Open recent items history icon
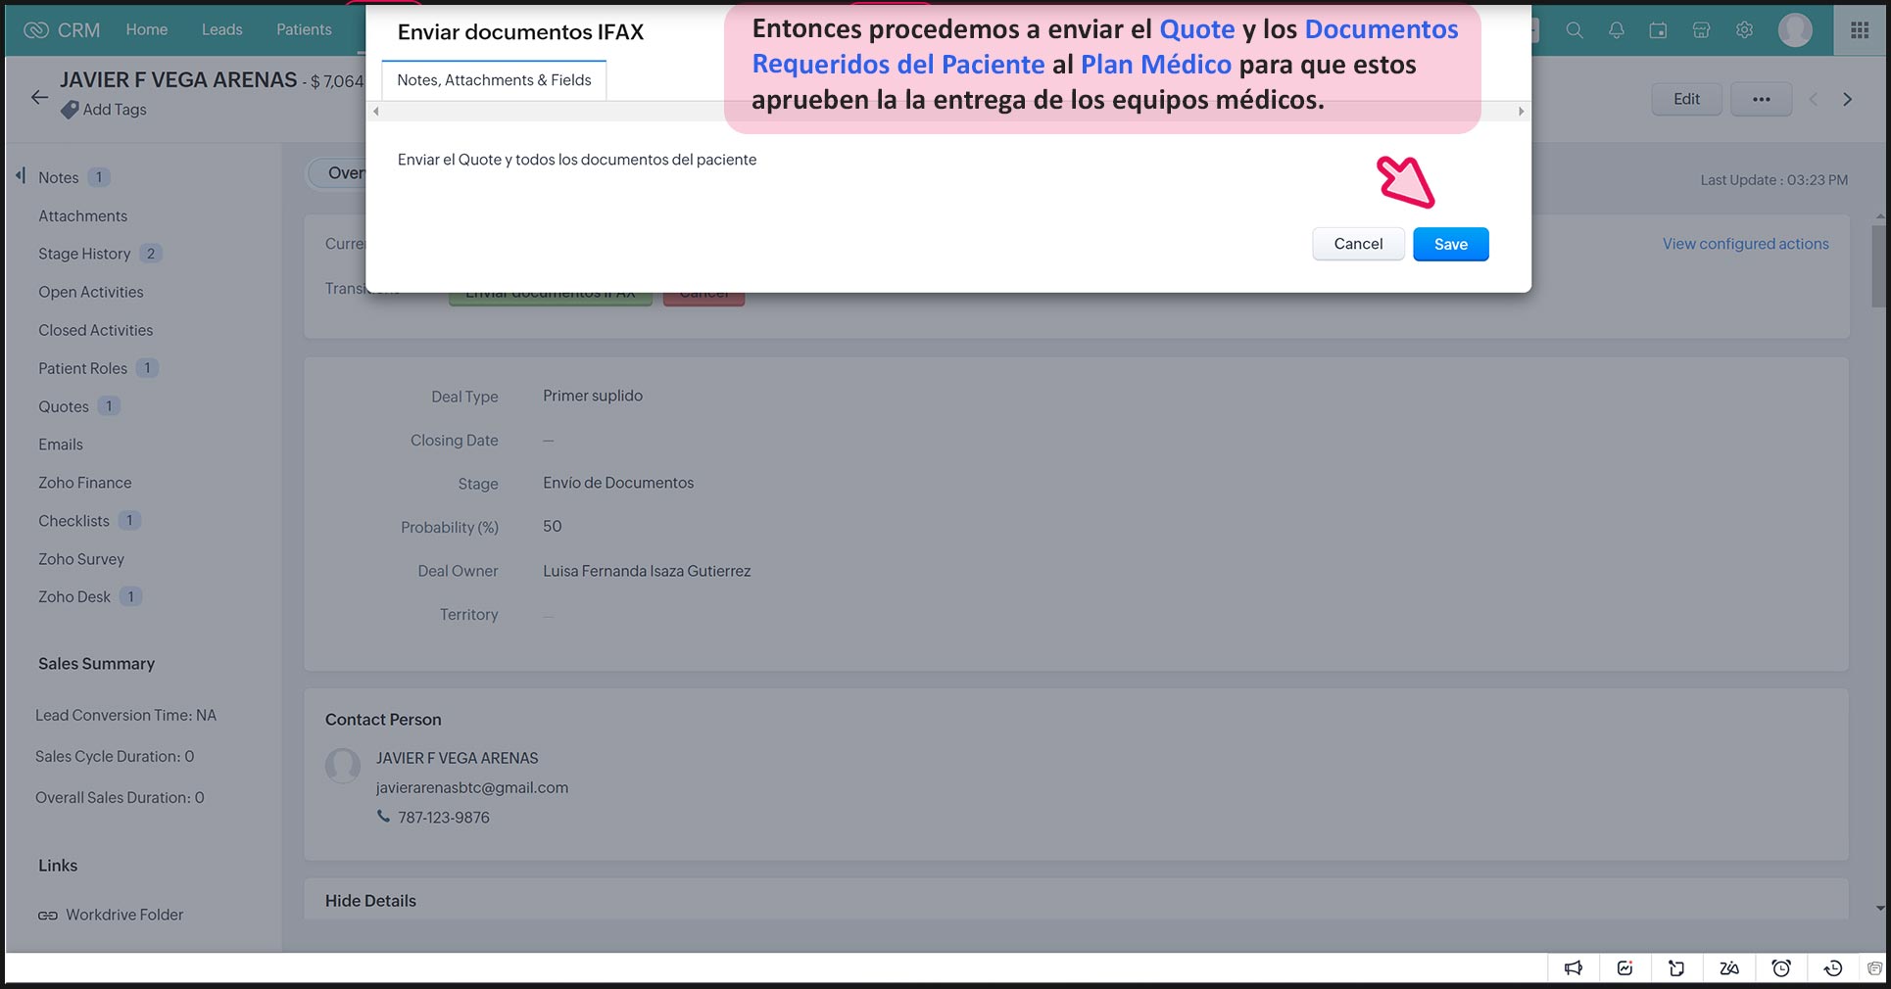Viewport: 1891px width, 989px height. pos(1833,968)
